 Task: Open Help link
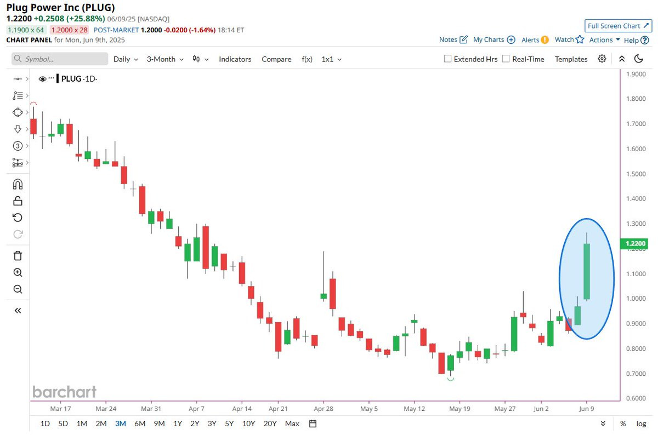click(636, 40)
